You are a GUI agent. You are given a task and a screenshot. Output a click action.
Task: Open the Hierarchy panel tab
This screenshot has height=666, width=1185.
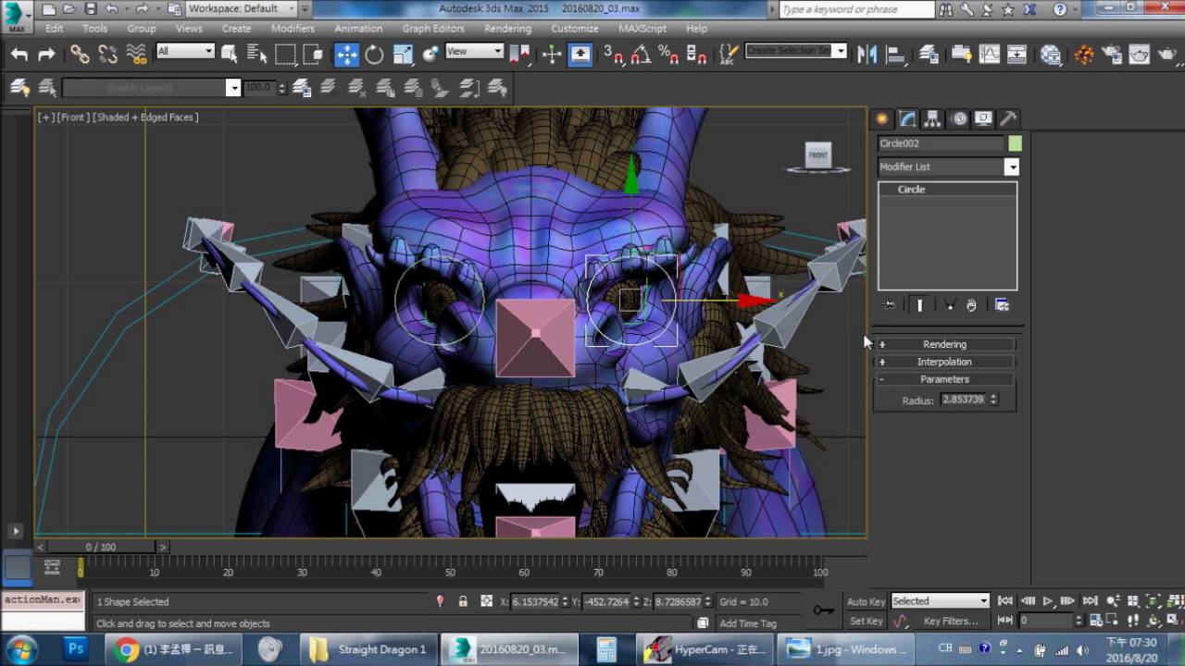(x=932, y=118)
